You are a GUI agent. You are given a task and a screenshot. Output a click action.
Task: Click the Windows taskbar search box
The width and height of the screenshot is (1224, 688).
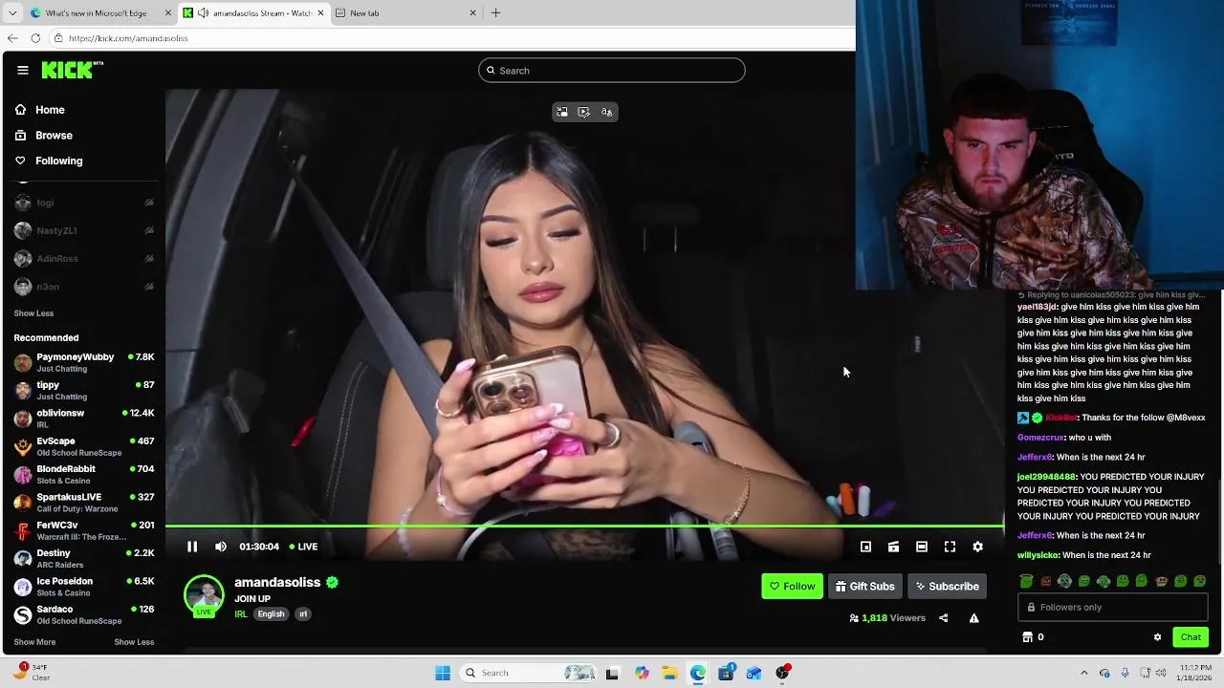click(528, 673)
